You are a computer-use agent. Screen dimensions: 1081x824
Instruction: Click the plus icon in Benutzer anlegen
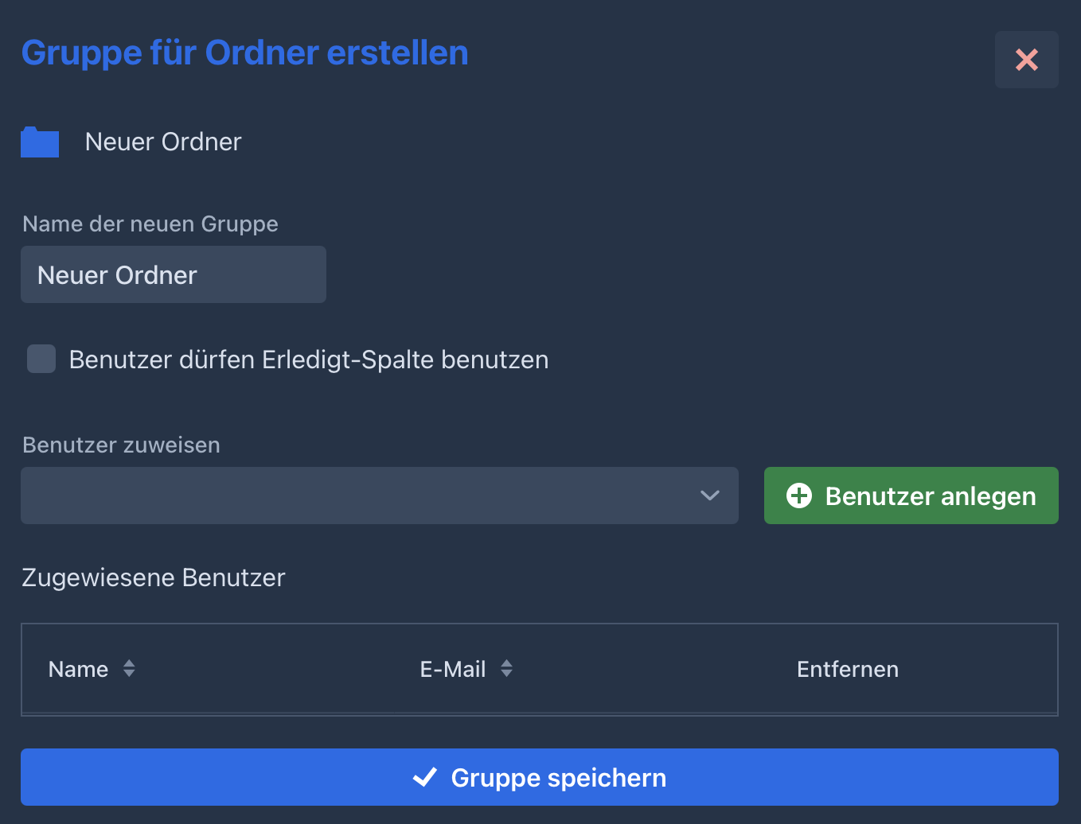click(798, 496)
